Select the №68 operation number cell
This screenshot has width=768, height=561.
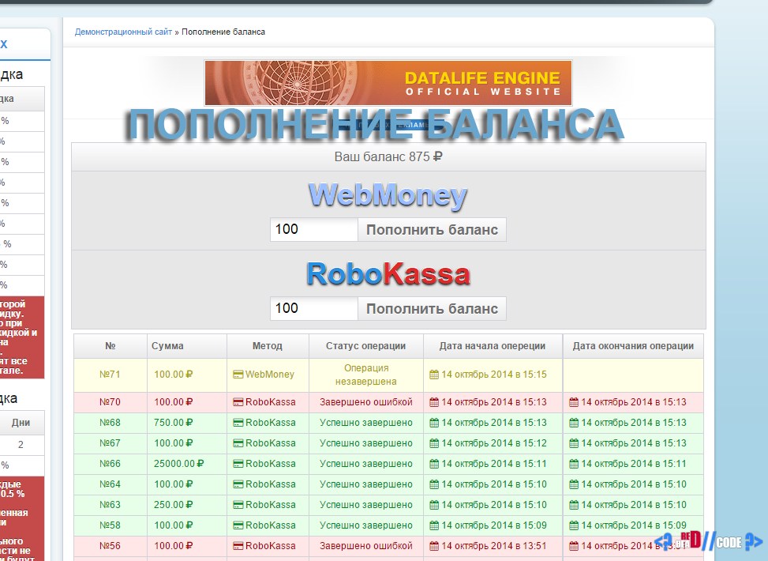111,423
